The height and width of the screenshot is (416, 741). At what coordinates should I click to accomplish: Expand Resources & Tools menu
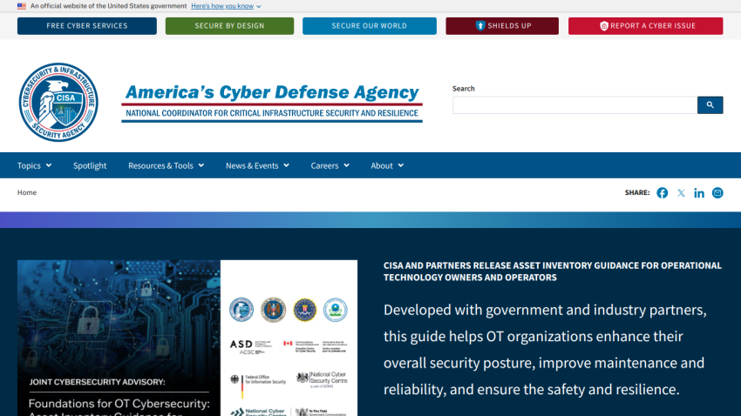(166, 165)
